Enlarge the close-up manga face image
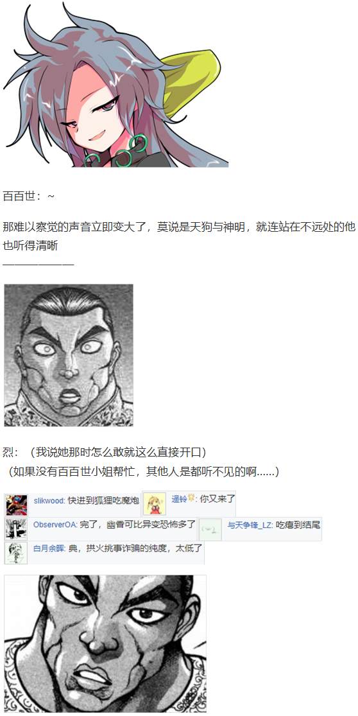This screenshot has height=716, width=358. click(x=105, y=643)
